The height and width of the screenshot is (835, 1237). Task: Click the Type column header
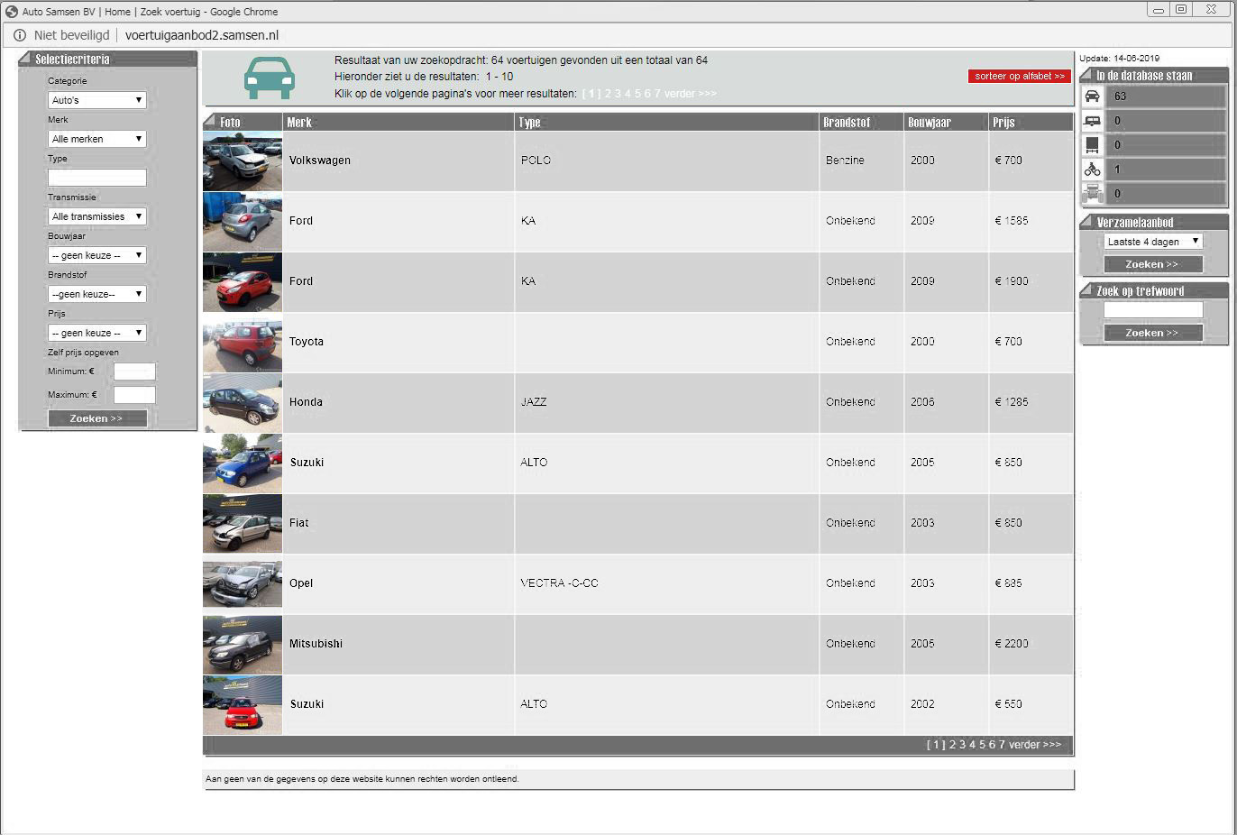pos(667,123)
